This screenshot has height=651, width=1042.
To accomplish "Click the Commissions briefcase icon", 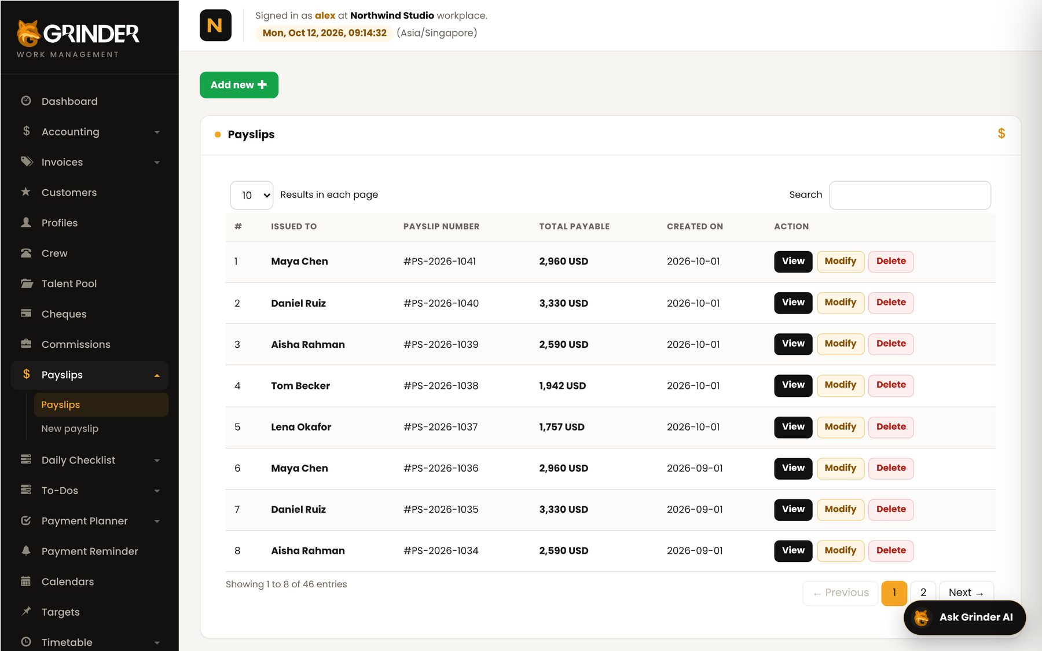I will (x=26, y=344).
